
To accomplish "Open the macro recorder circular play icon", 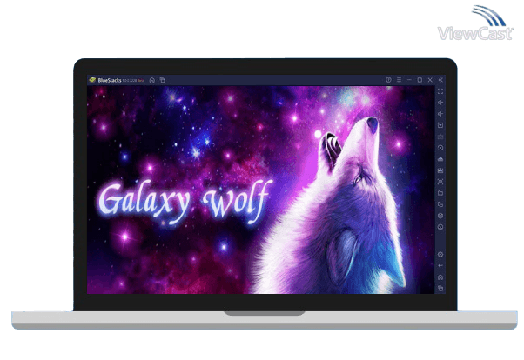I will click(x=440, y=148).
